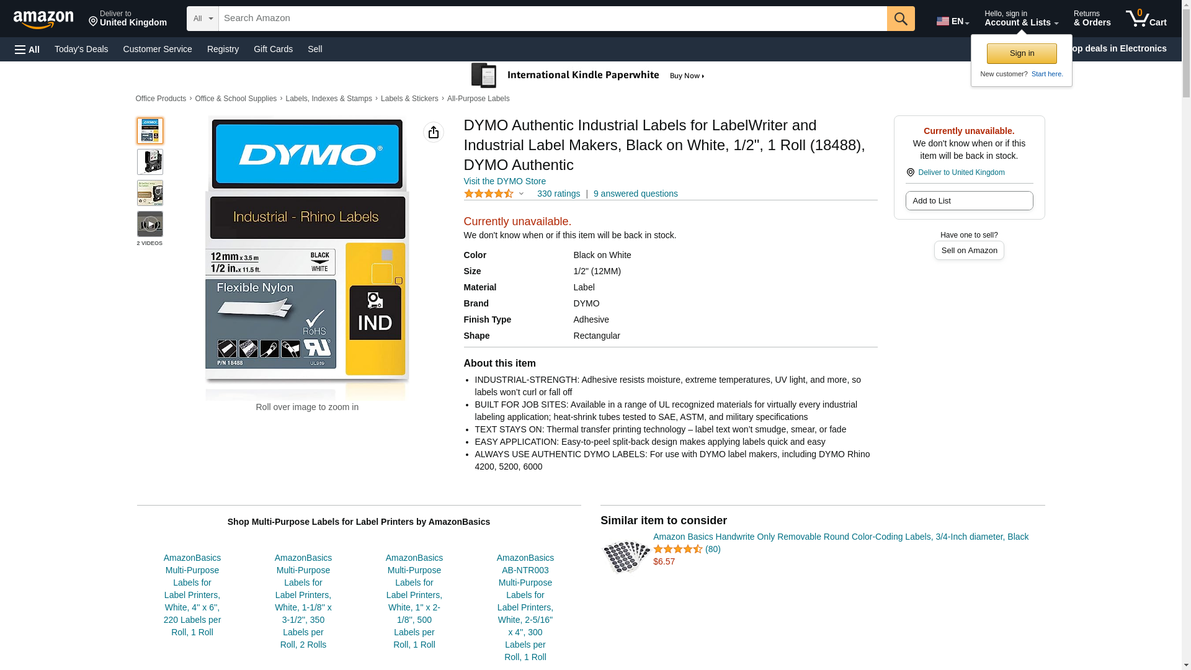Select the second product image thumbnail
Viewport: 1191px width, 670px height.
coord(150,162)
